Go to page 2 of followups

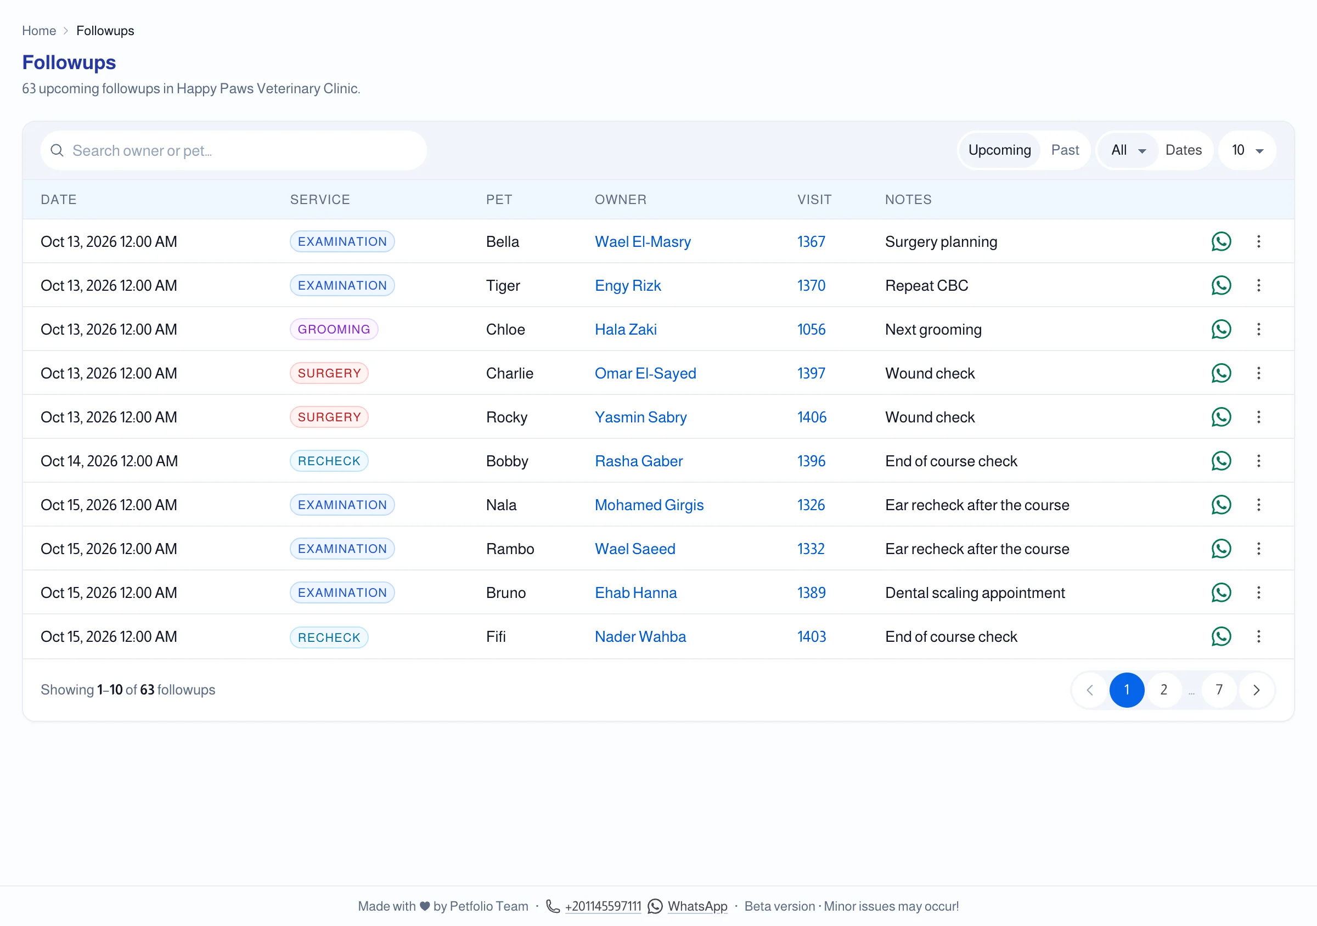[1163, 690]
